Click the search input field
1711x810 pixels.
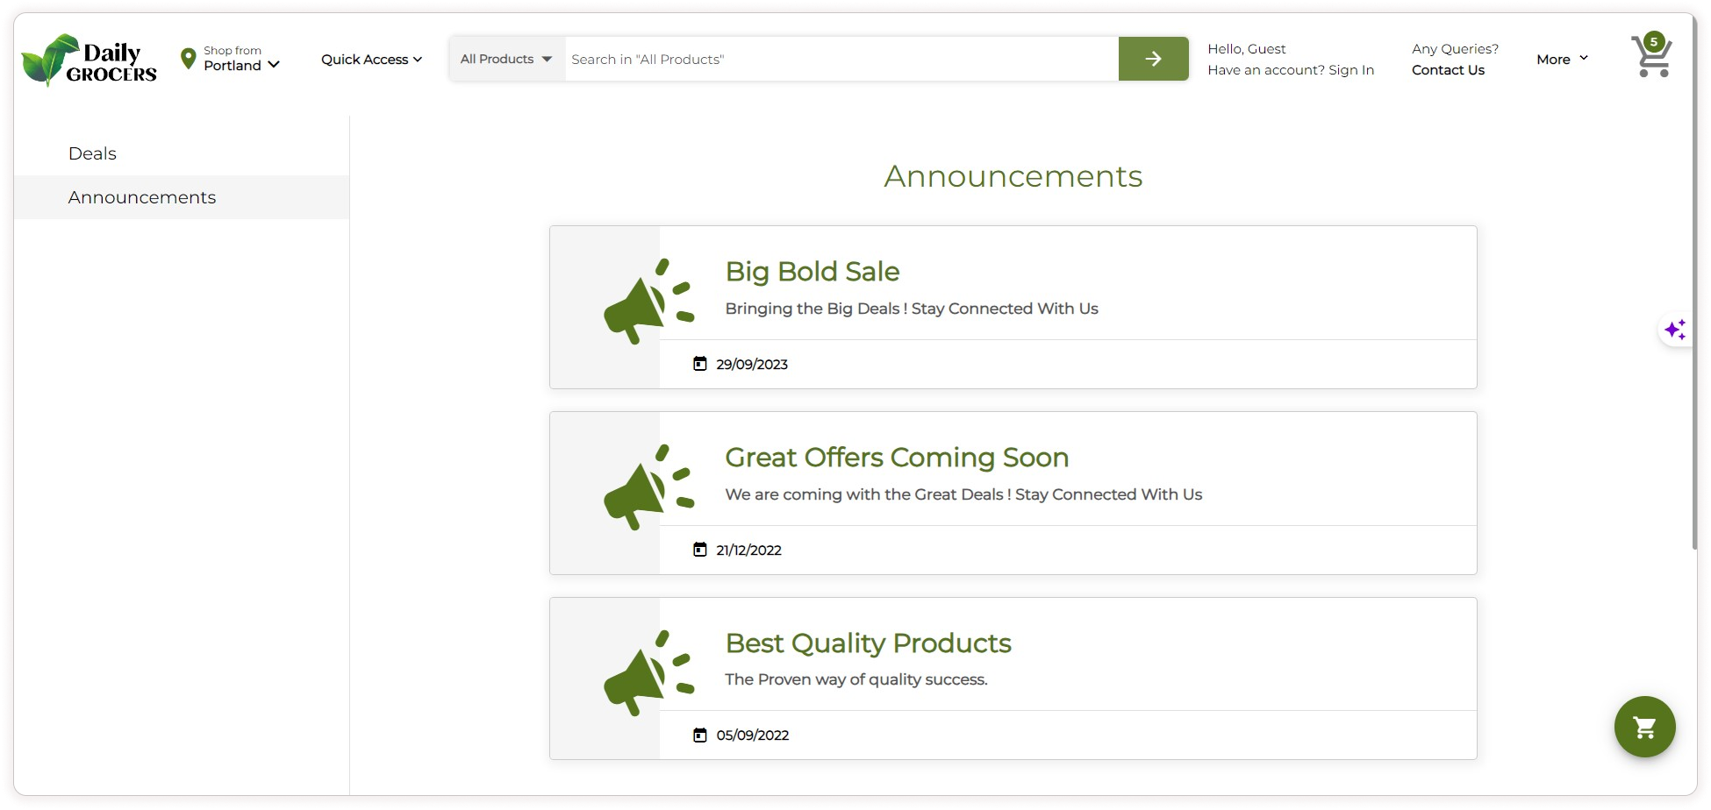(841, 59)
